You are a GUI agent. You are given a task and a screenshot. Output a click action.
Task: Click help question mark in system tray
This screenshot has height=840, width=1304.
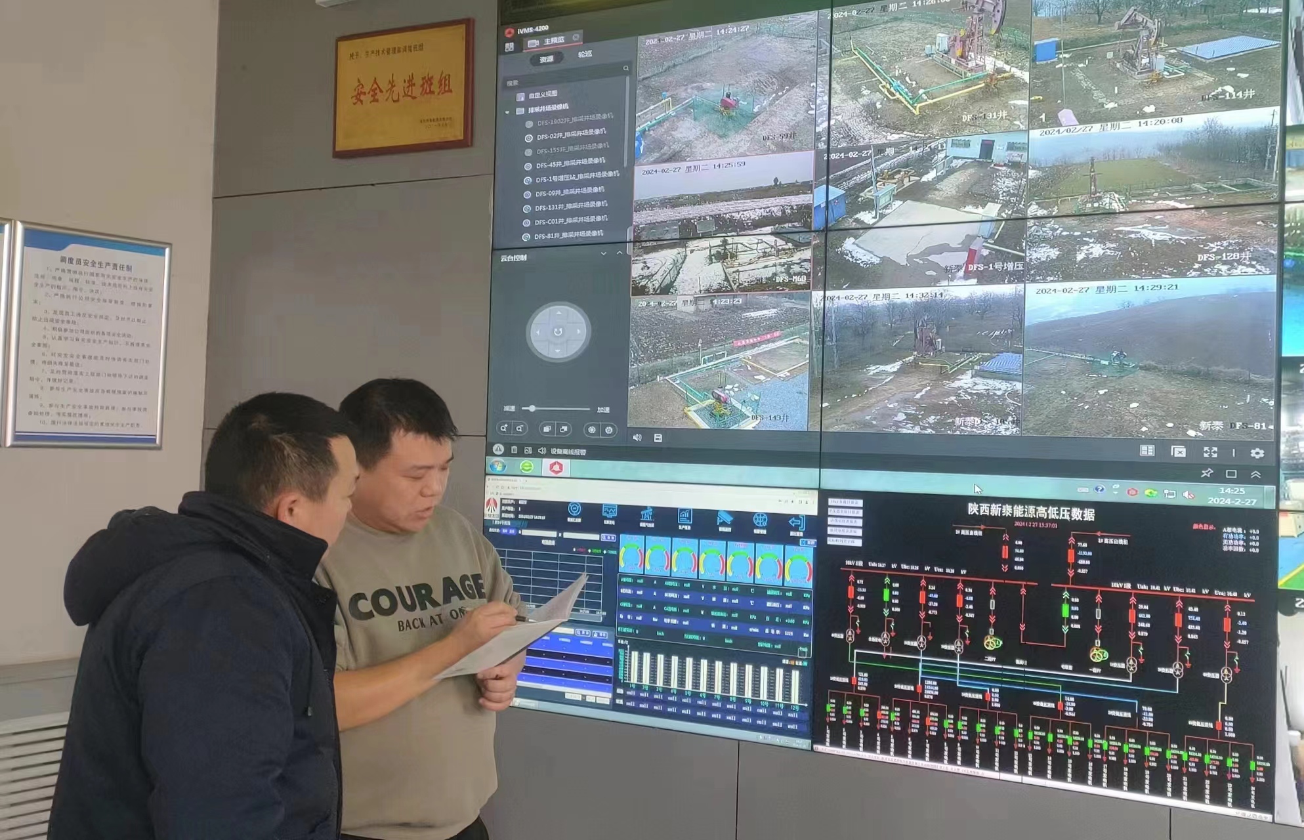pos(1099,490)
